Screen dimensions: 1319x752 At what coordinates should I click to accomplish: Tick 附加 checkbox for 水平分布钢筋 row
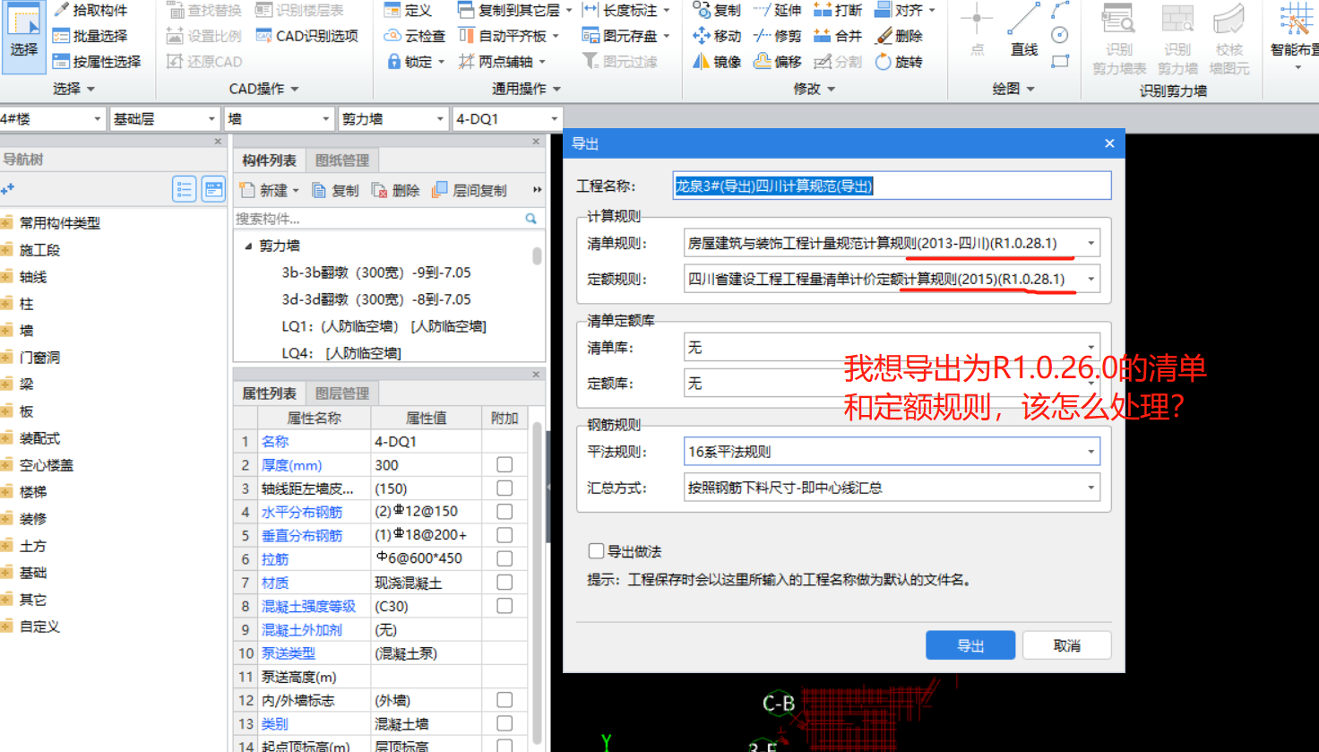(x=504, y=511)
